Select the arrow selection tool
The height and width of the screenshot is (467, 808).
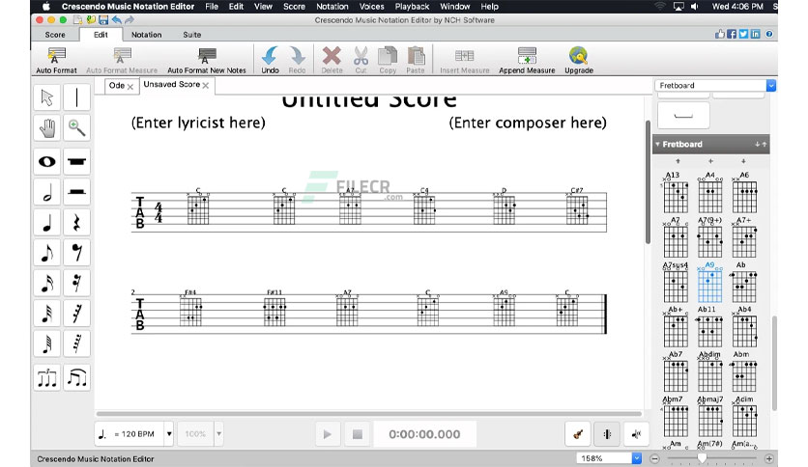47,97
